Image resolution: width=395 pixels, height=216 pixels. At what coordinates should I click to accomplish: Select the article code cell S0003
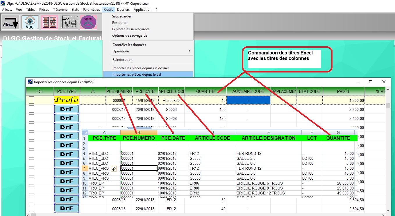[171, 110]
